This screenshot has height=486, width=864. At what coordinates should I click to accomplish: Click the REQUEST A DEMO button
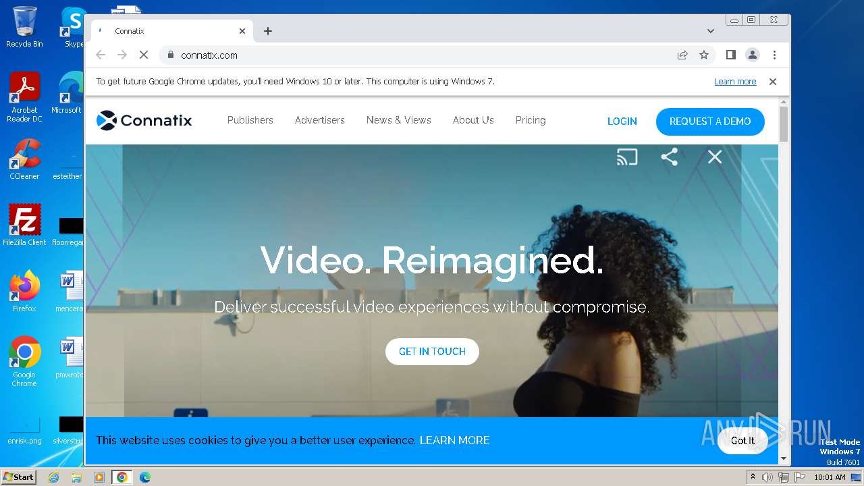[710, 122]
